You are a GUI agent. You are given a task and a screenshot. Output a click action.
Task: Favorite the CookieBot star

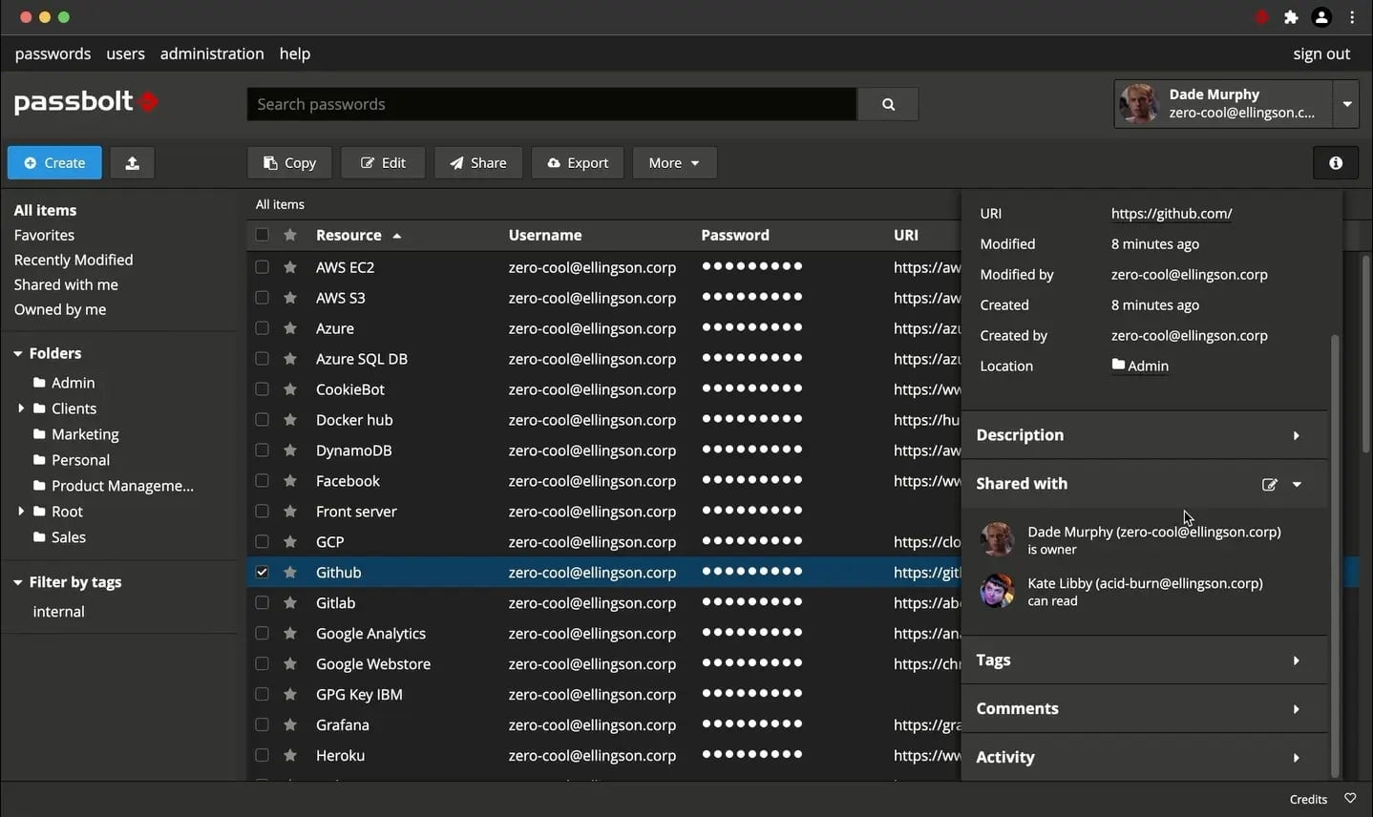click(x=290, y=389)
